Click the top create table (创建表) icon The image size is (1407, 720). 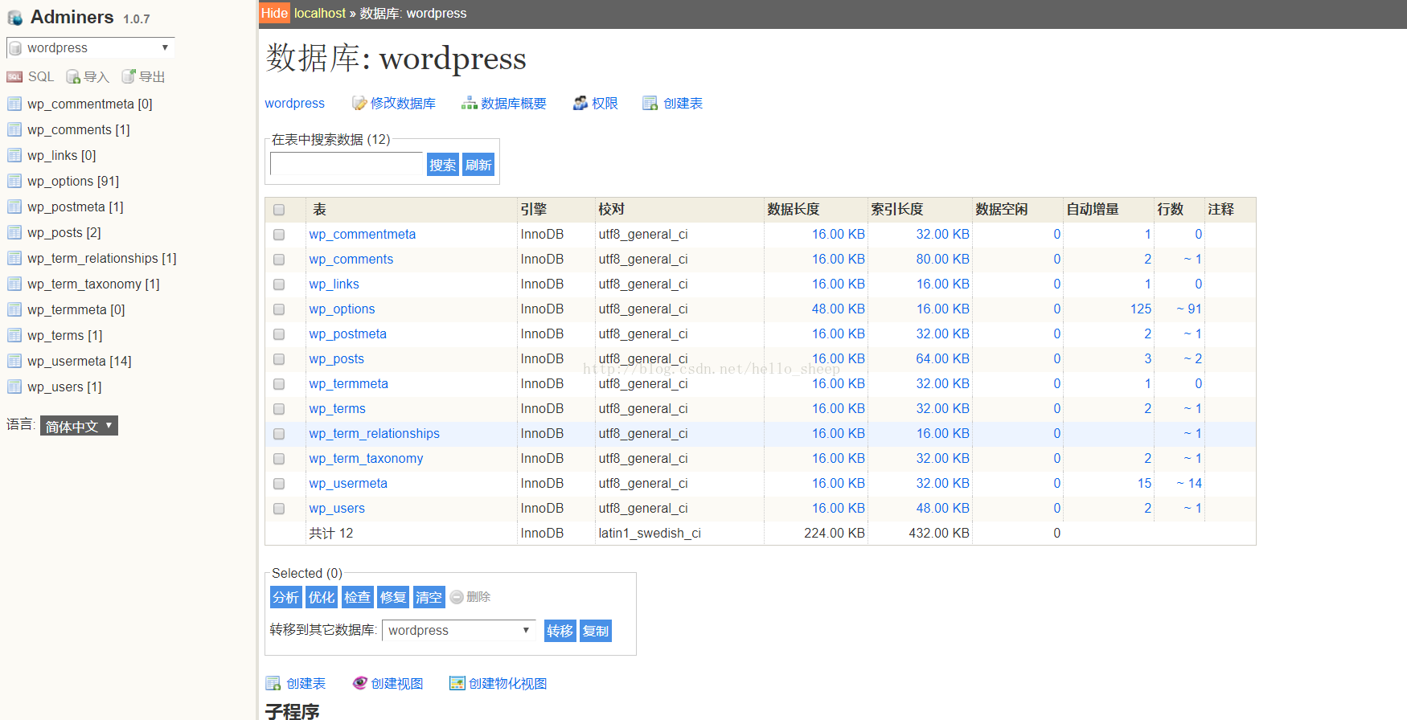(x=650, y=103)
